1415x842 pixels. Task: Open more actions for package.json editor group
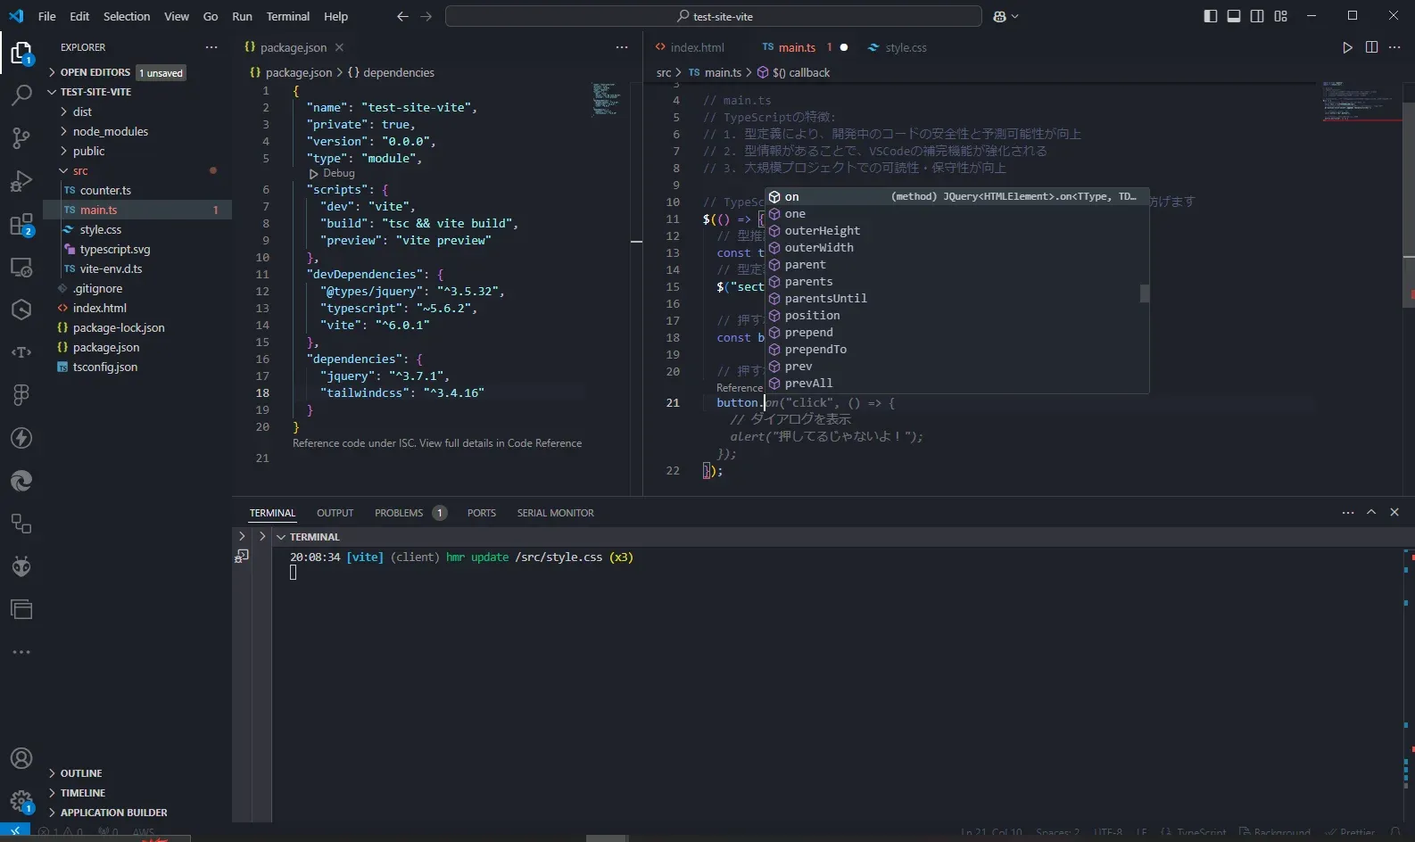(622, 47)
